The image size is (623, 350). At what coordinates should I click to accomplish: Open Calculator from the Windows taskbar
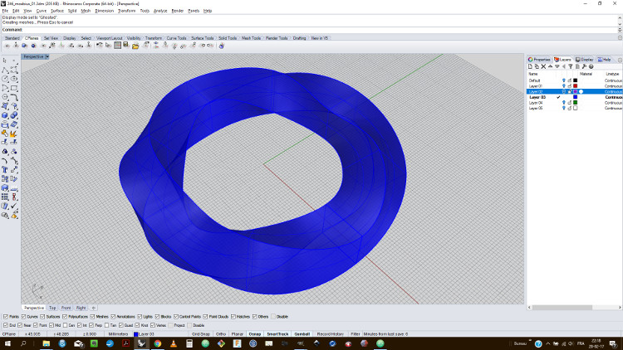[x=189, y=343]
